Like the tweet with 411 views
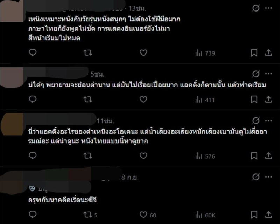Image resolution: width=280 pixels, height=224 pixels. tap(143, 100)
